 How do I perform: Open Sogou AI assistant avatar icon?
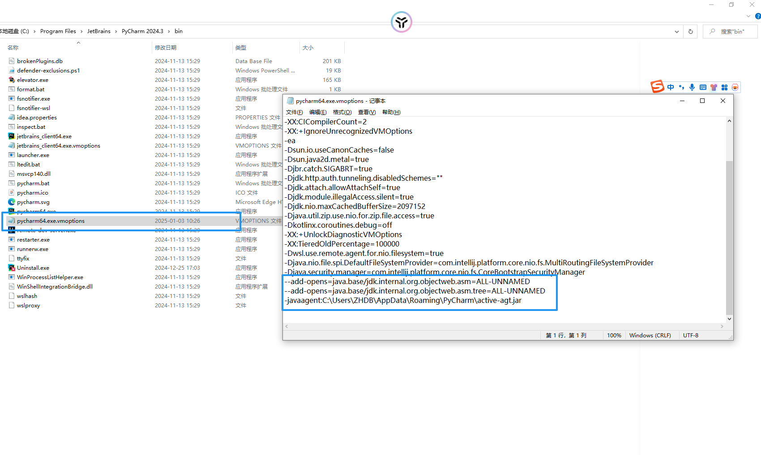point(735,87)
